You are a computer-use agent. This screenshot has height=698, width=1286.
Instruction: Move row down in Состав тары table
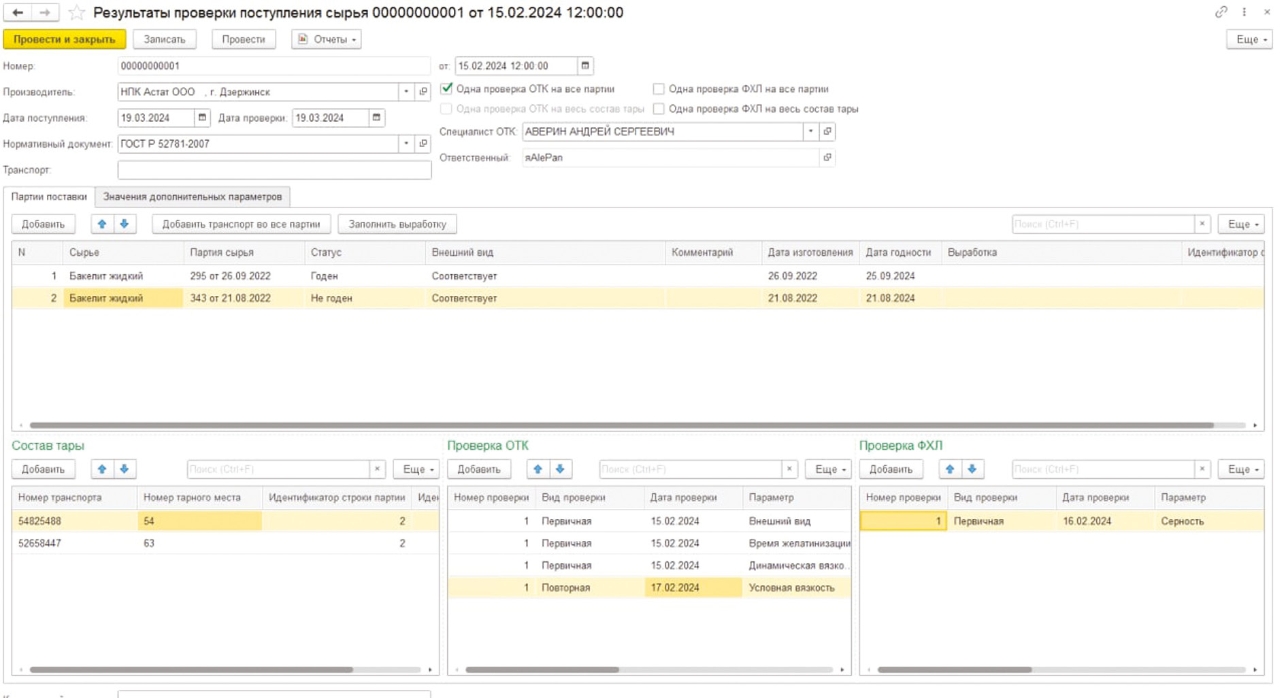pos(125,469)
